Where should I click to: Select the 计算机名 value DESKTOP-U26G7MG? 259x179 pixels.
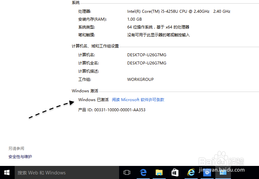[147, 55]
